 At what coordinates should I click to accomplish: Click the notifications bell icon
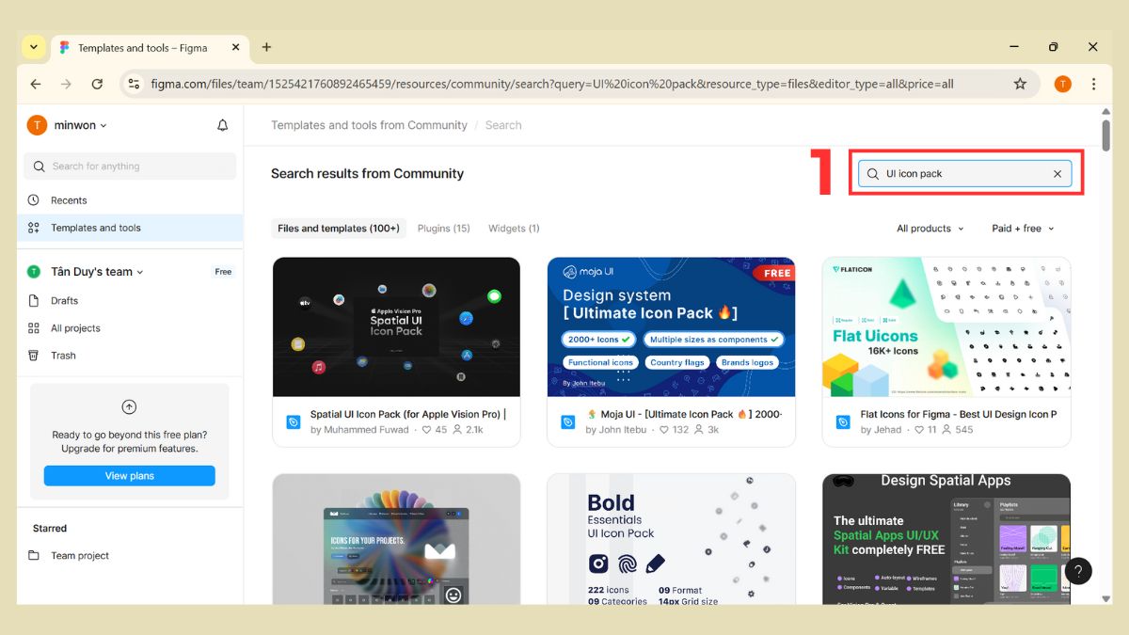[222, 125]
